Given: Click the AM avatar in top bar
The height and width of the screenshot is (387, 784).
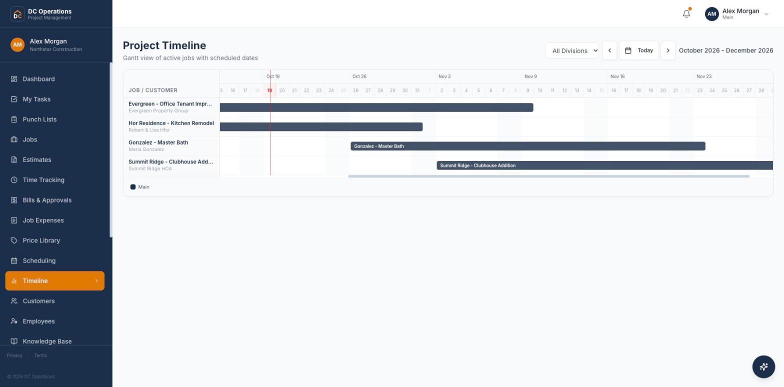Looking at the screenshot, I should click(711, 14).
